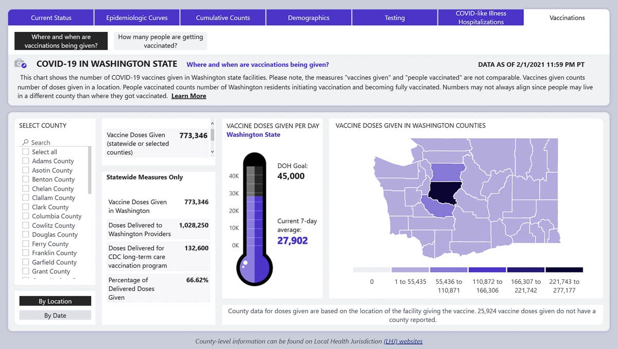
Task: Click the darkest legend swatch 221,743 to 277,177
Action: (564, 270)
